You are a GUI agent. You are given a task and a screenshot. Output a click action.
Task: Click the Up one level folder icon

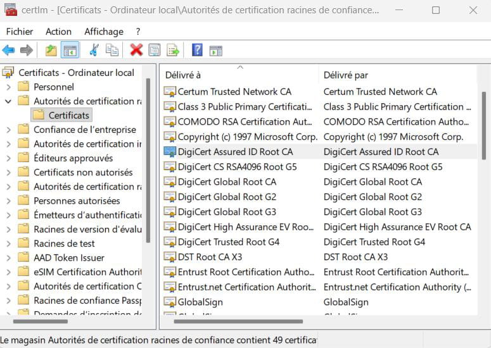[51, 50]
